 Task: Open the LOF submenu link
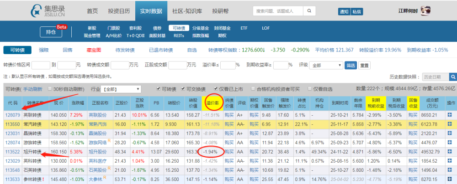tap(266, 28)
